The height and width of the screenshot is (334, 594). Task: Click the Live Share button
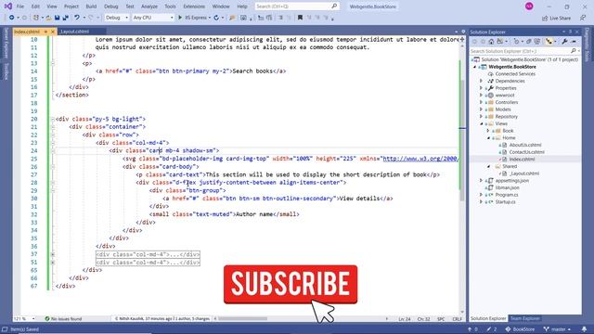click(x=557, y=19)
